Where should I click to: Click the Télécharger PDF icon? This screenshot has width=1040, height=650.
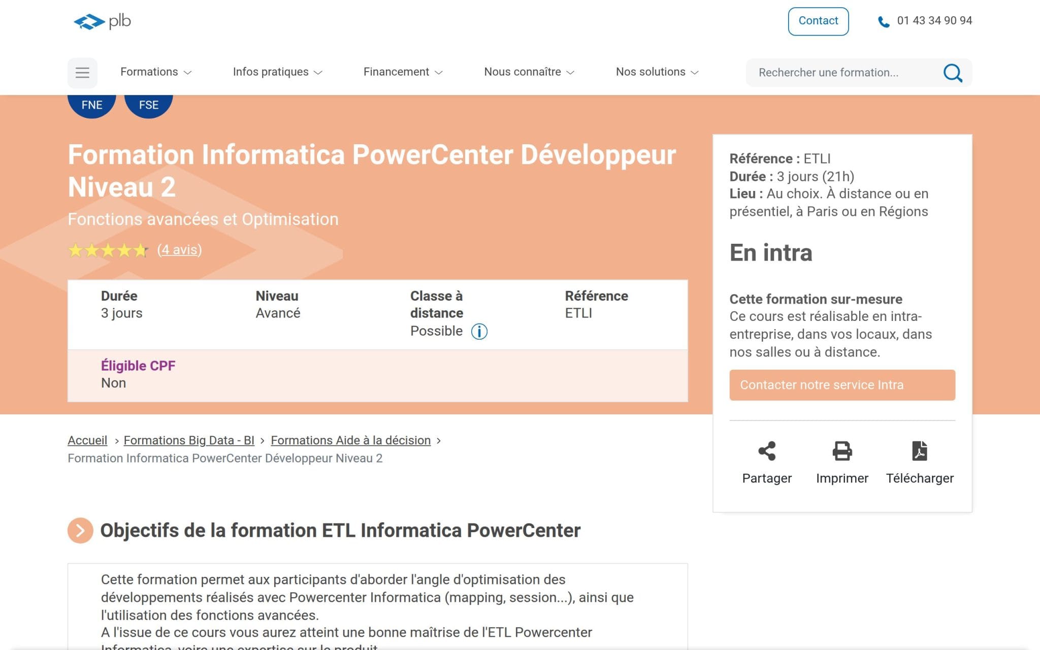click(x=920, y=451)
